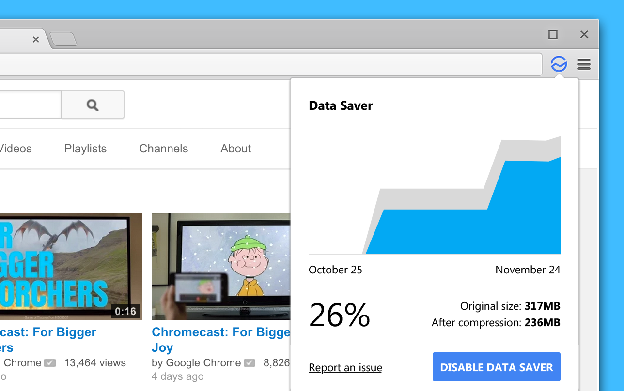Maximize the browser window
The image size is (624, 391).
553,34
